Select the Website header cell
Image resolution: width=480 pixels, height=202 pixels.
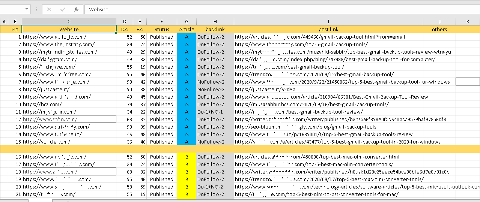tap(69, 29)
